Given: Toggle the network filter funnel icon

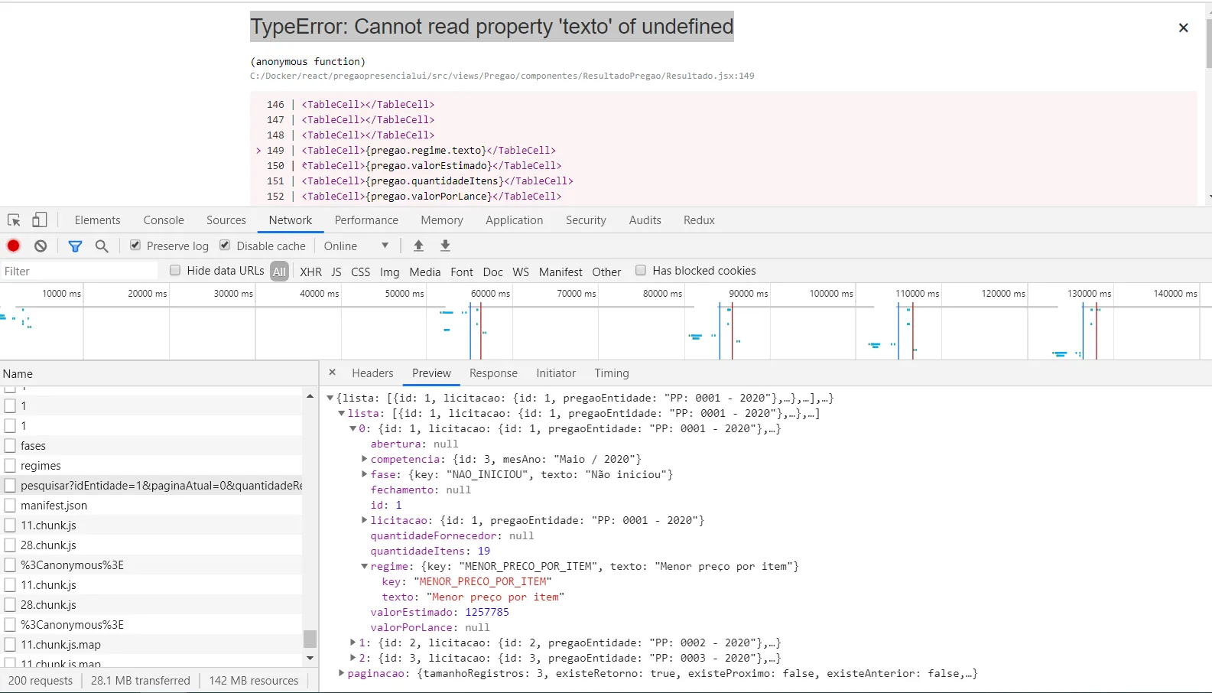Looking at the screenshot, I should coord(75,246).
